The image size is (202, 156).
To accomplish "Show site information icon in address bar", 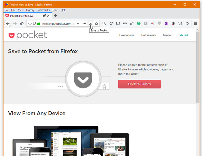I will (x=30, y=23).
